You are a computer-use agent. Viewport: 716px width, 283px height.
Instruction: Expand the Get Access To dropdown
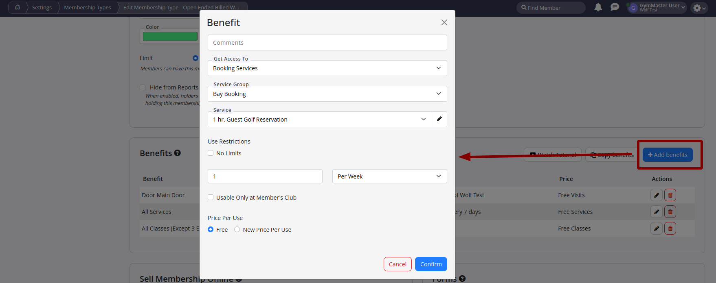point(327,68)
